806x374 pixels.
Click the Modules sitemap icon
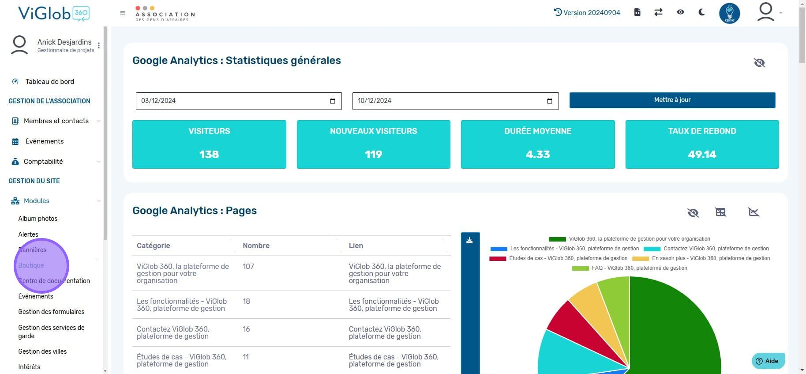click(15, 201)
